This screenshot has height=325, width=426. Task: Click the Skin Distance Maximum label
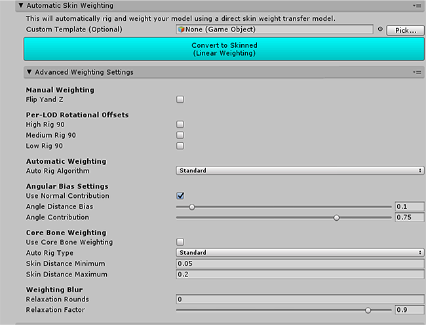coord(66,275)
